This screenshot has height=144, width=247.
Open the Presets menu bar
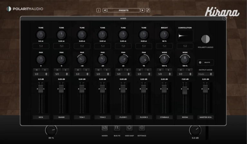coord(123,10)
